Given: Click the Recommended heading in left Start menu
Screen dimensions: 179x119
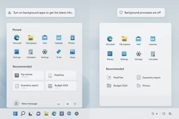Looking at the screenshot, I should [22, 67].
